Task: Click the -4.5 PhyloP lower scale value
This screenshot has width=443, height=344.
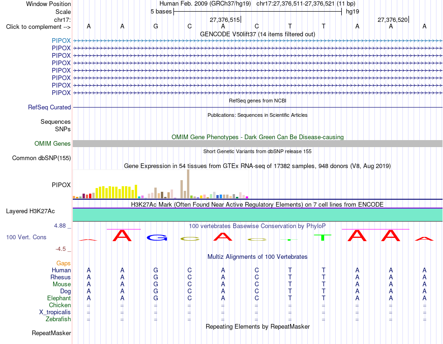Action: coord(61,249)
